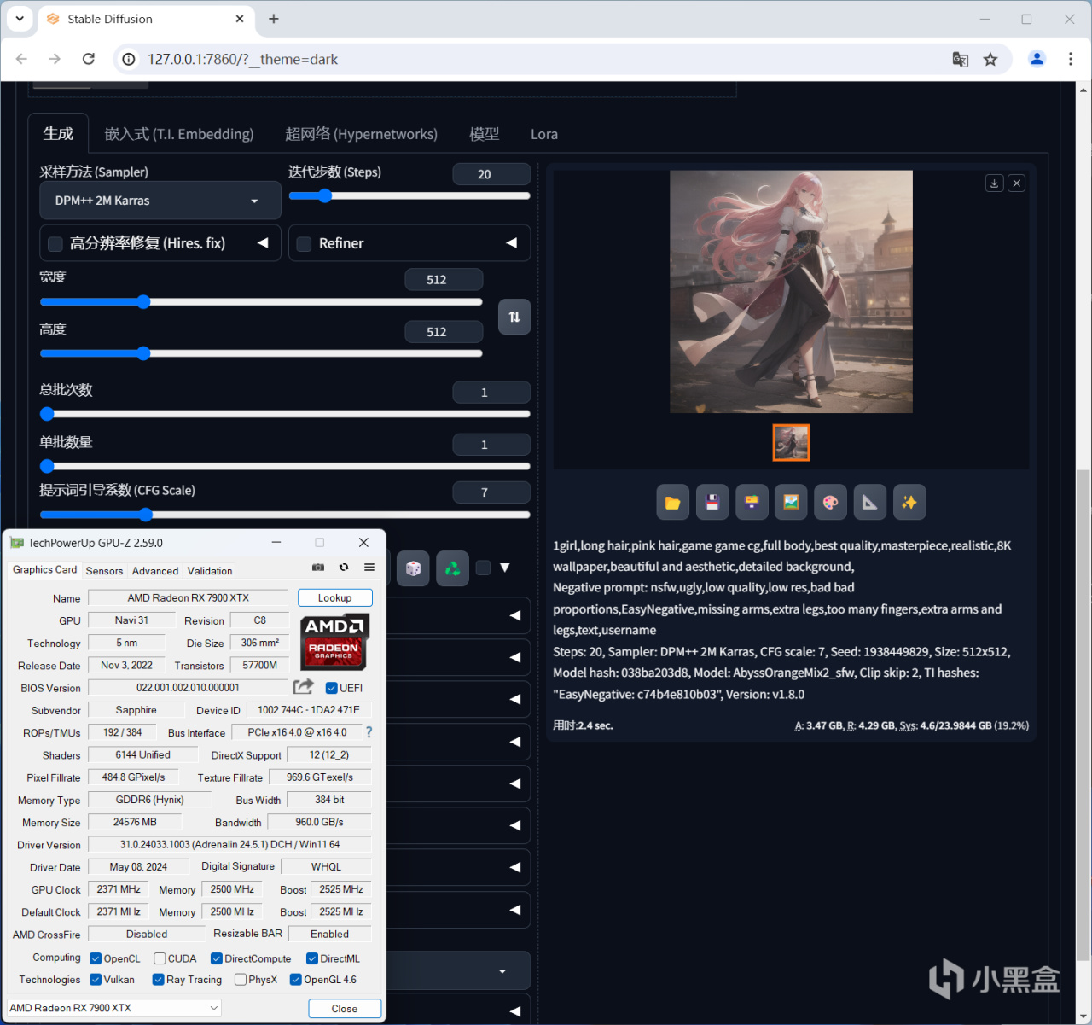Click the Steps value field showing 20
The height and width of the screenshot is (1025, 1092).
pos(491,174)
